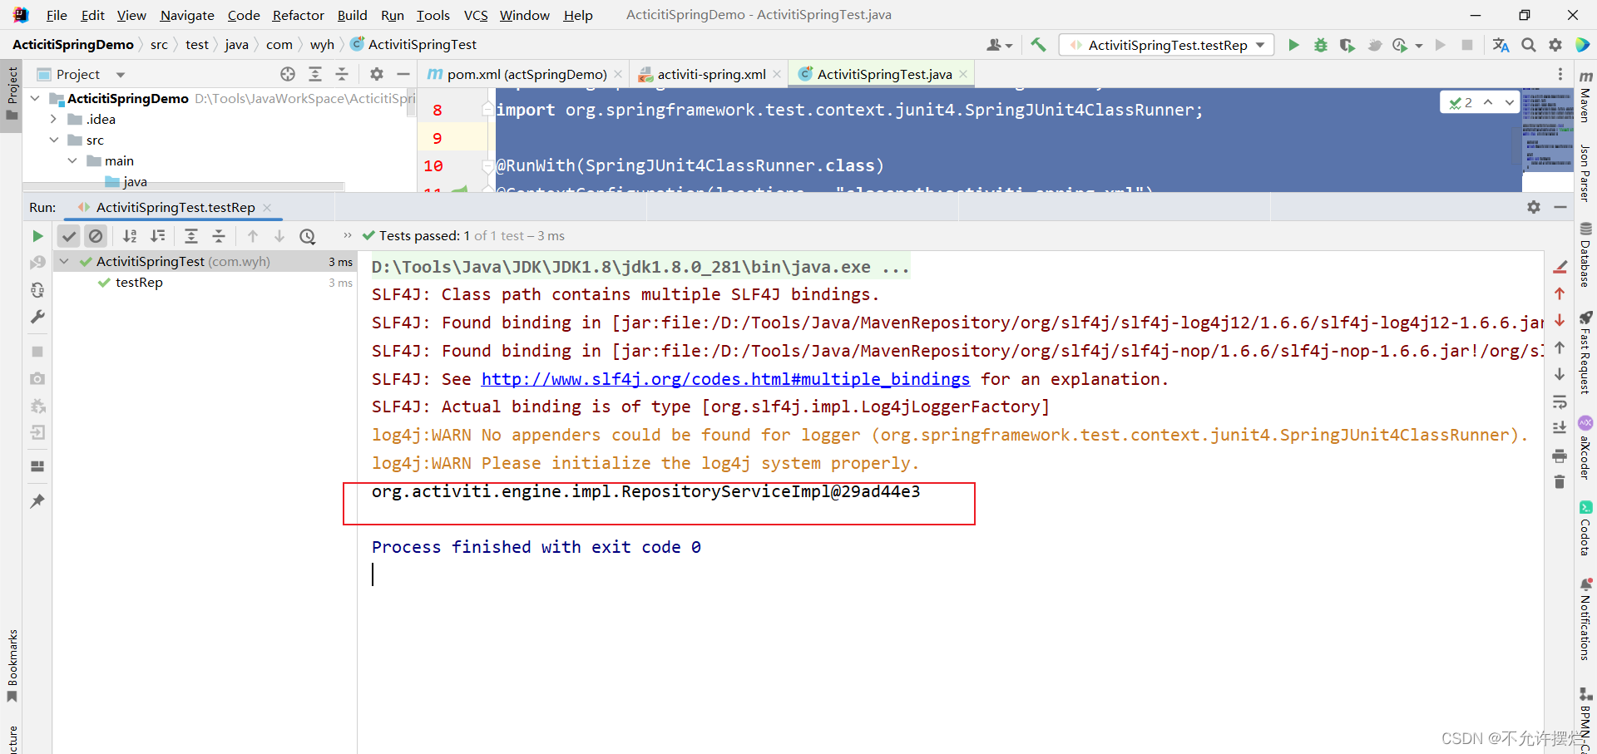Switch to the pom.xml editor tab
1597x754 pixels.
pos(524,73)
